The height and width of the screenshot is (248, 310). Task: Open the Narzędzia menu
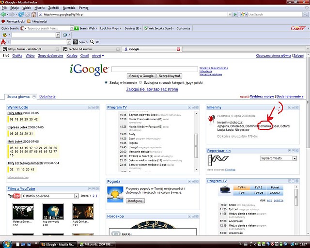(x=69, y=8)
